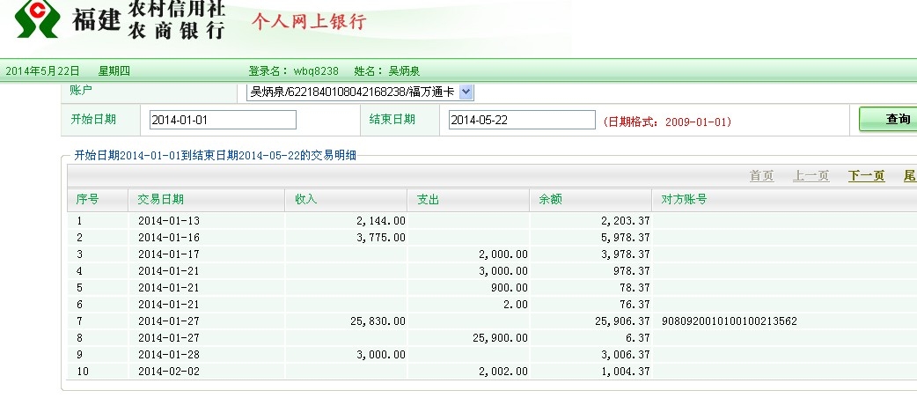This screenshot has width=917, height=398.
Task: Click income amount 3,775.00
Action: click(x=381, y=238)
